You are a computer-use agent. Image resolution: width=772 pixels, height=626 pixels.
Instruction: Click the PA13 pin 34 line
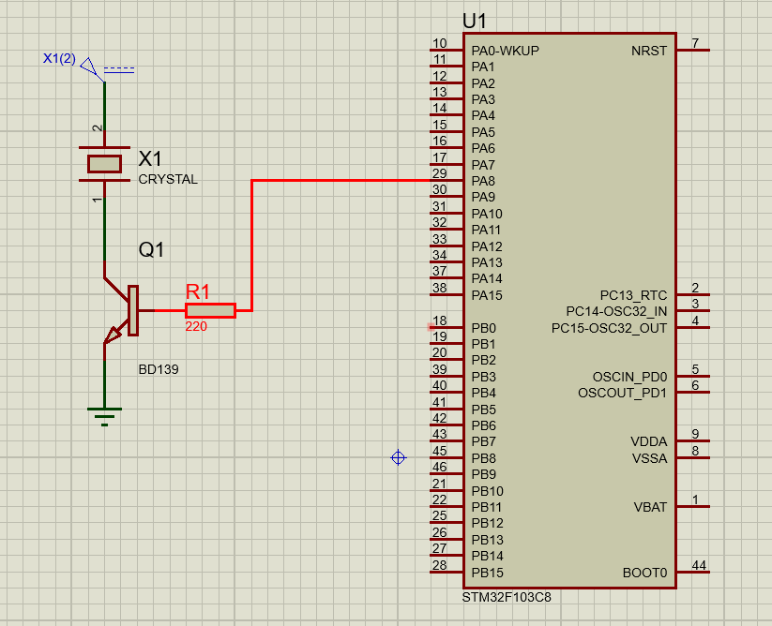pos(447,261)
